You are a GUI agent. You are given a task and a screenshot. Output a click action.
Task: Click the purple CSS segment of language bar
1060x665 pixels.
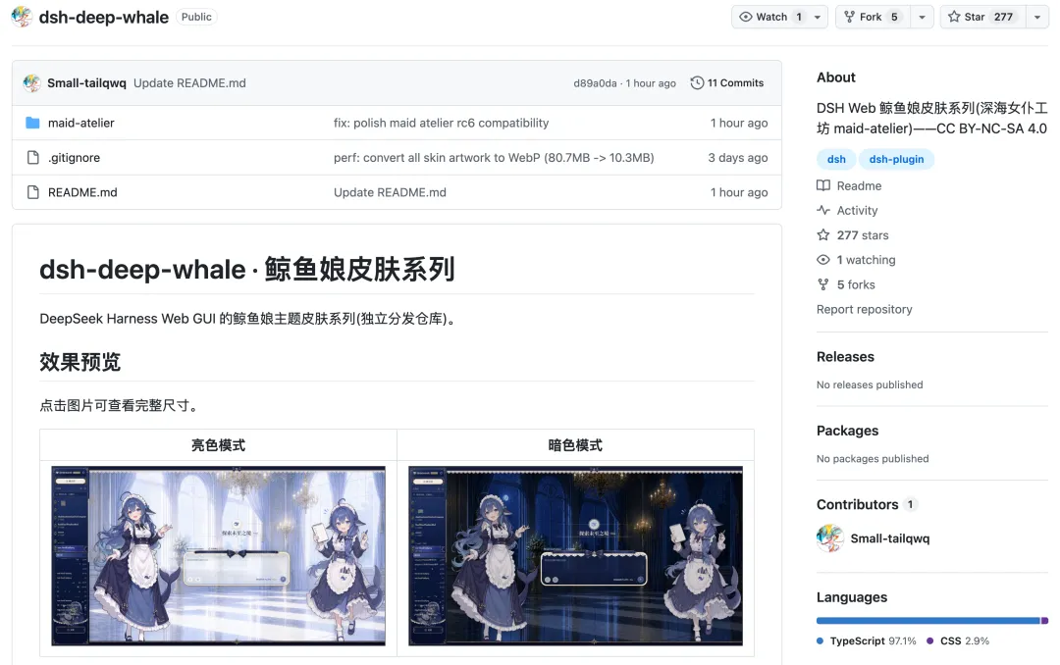[x=1045, y=621]
